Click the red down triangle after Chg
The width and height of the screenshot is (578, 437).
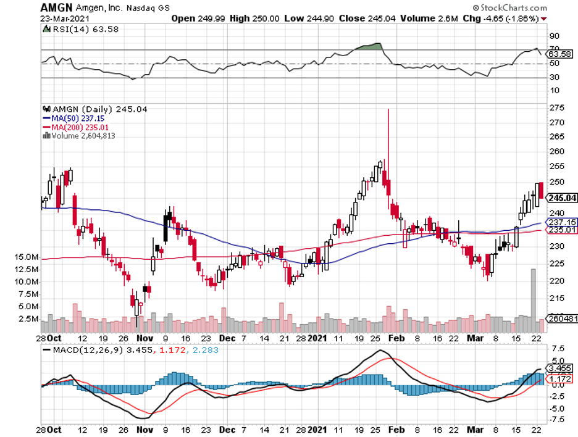point(543,19)
